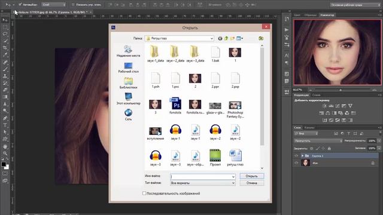Add an Invert adjustment layer

point(325,120)
